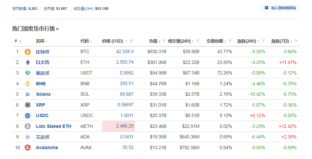Sort by rank number column header
The image size is (312, 159).
click(x=18, y=41)
